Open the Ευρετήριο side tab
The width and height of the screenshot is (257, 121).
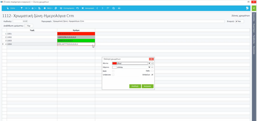(254, 28)
